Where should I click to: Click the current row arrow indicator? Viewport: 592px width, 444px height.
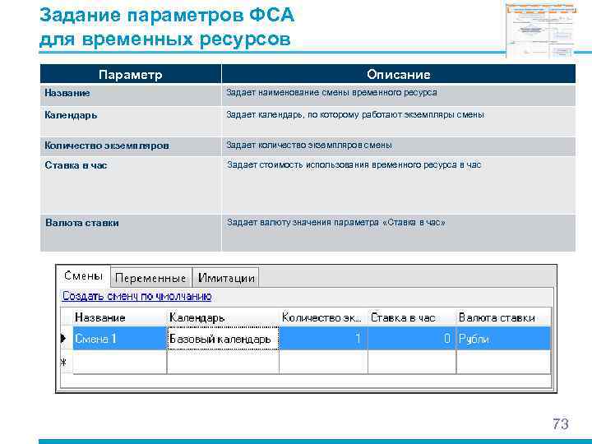click(65, 338)
